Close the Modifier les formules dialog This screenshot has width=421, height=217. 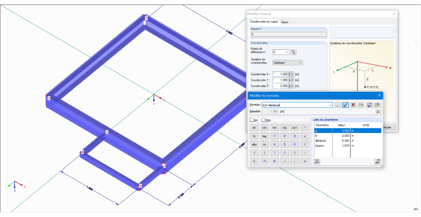click(x=379, y=95)
